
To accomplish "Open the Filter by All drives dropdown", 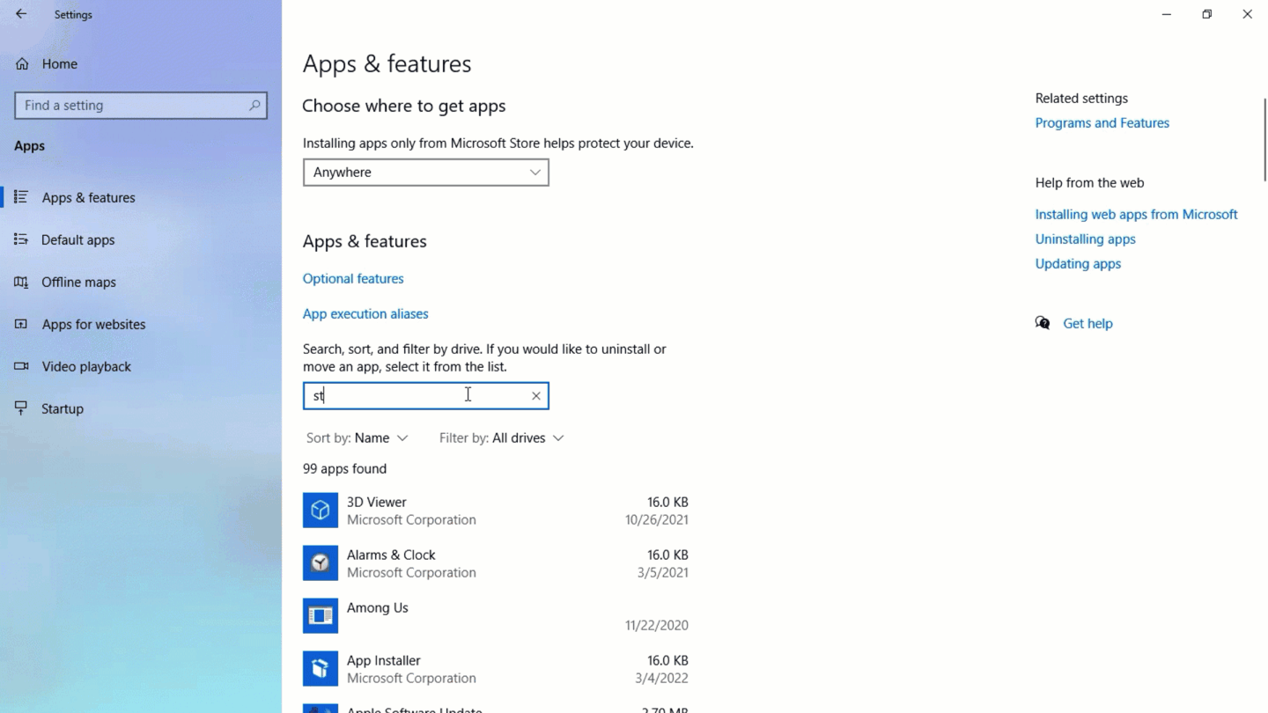I will click(502, 437).
